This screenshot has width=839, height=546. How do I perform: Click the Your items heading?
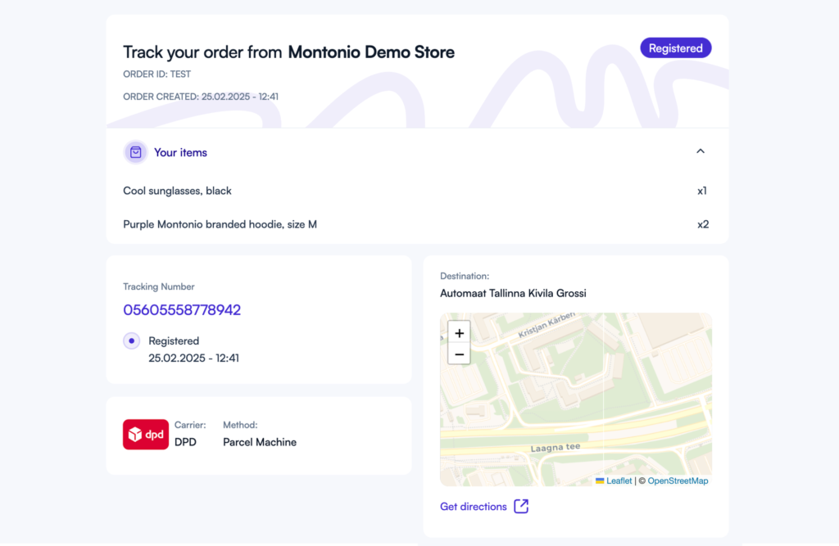click(x=180, y=152)
